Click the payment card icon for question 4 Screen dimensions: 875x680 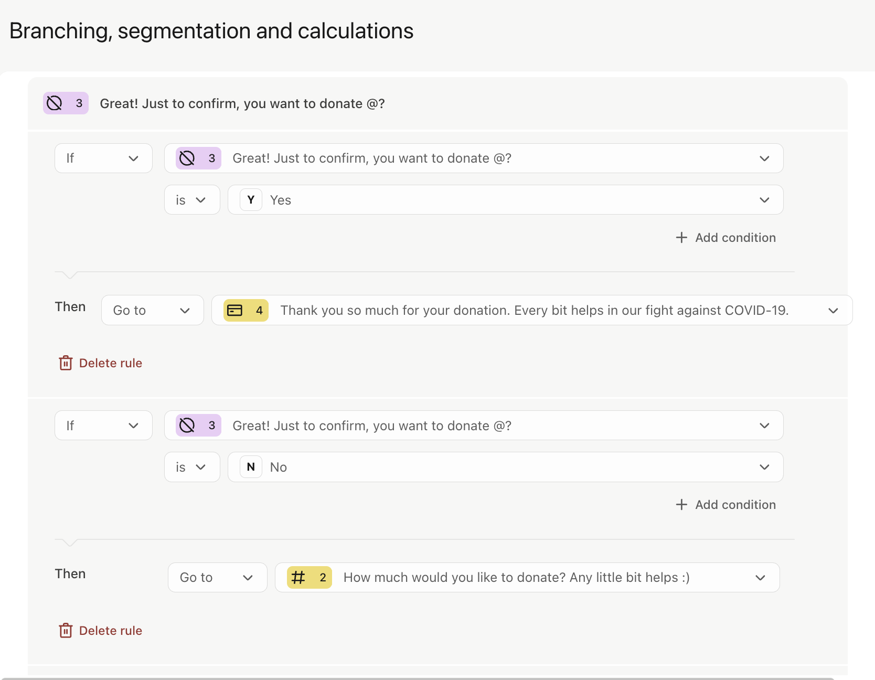point(234,310)
